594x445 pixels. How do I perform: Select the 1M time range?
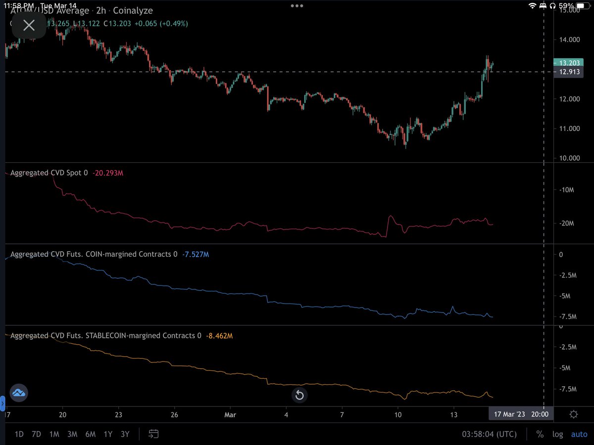[x=54, y=434]
